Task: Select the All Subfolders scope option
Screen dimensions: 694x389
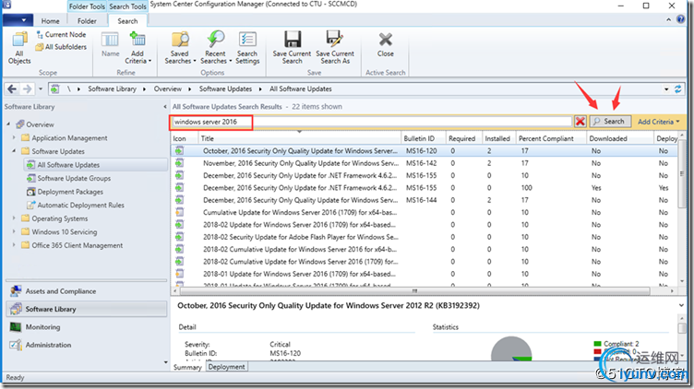Action: point(60,45)
